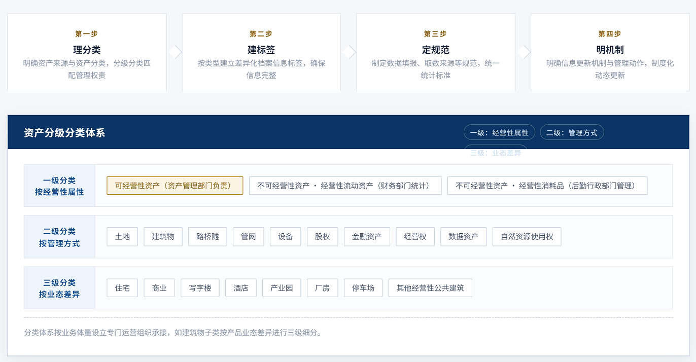Pick the 其他经营性公共建筑 tag
The image size is (696, 362).
pyautogui.click(x=430, y=288)
